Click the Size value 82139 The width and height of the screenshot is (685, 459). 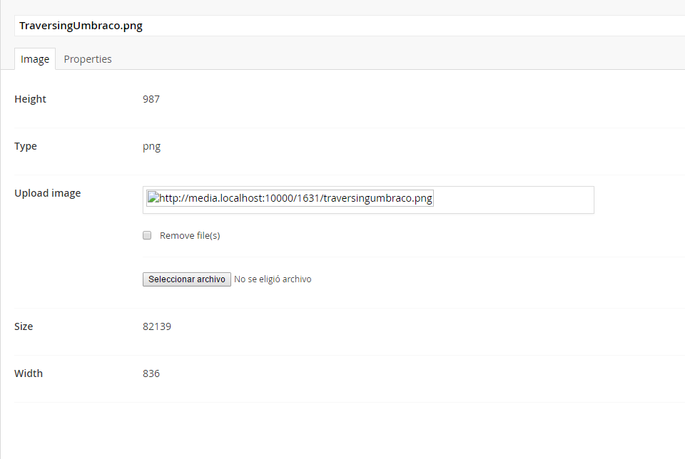click(x=157, y=326)
